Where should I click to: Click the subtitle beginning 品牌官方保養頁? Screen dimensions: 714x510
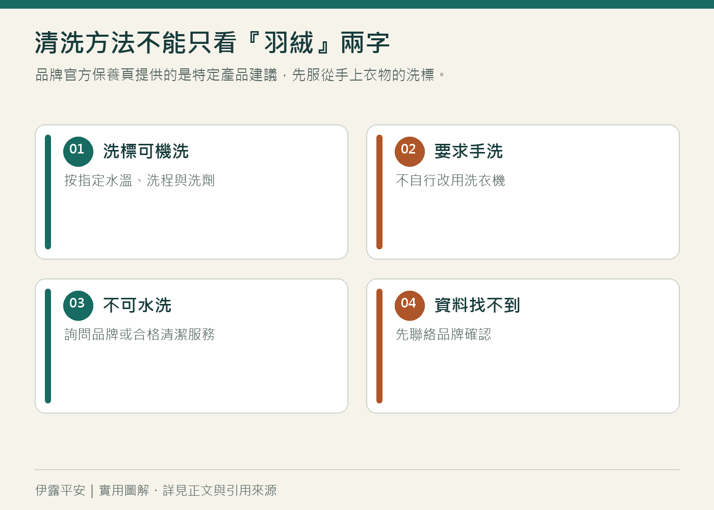240,75
